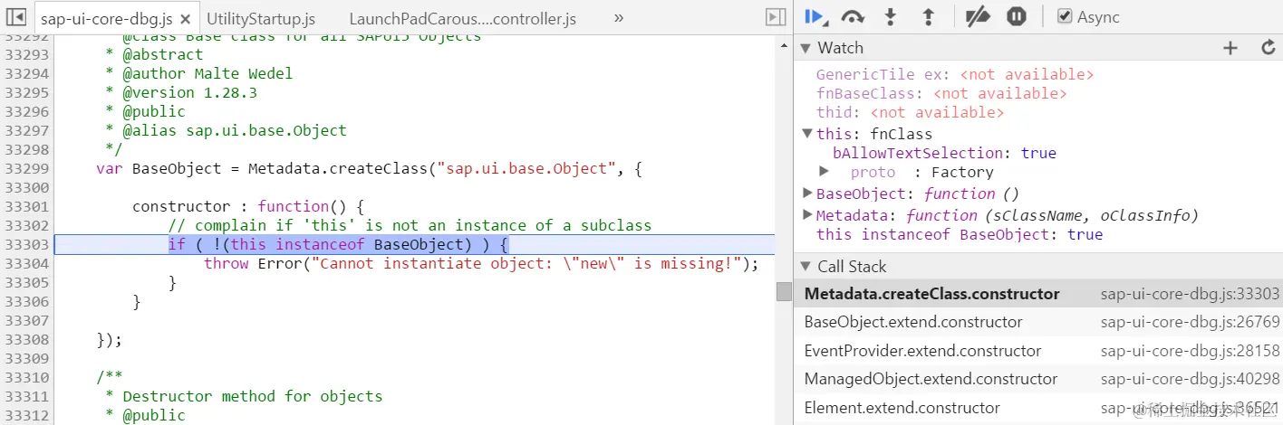Click the 'Metadata.createClass' code text
Image resolution: width=1283 pixels, height=425 pixels.
(337, 168)
